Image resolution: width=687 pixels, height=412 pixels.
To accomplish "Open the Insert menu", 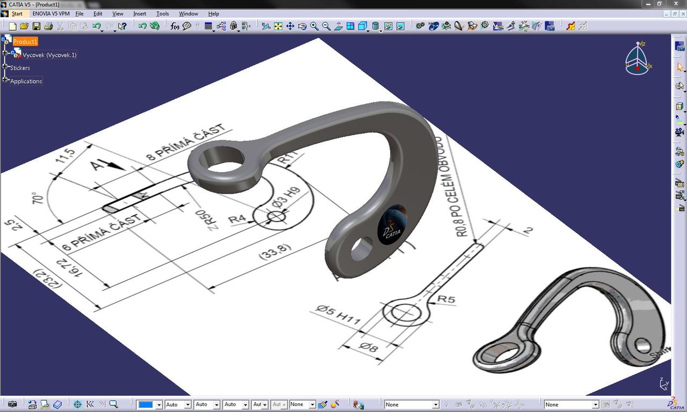I will pos(140,13).
